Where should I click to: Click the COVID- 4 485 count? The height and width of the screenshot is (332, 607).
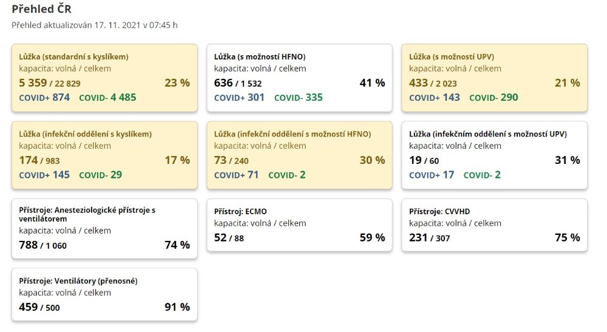110,97
